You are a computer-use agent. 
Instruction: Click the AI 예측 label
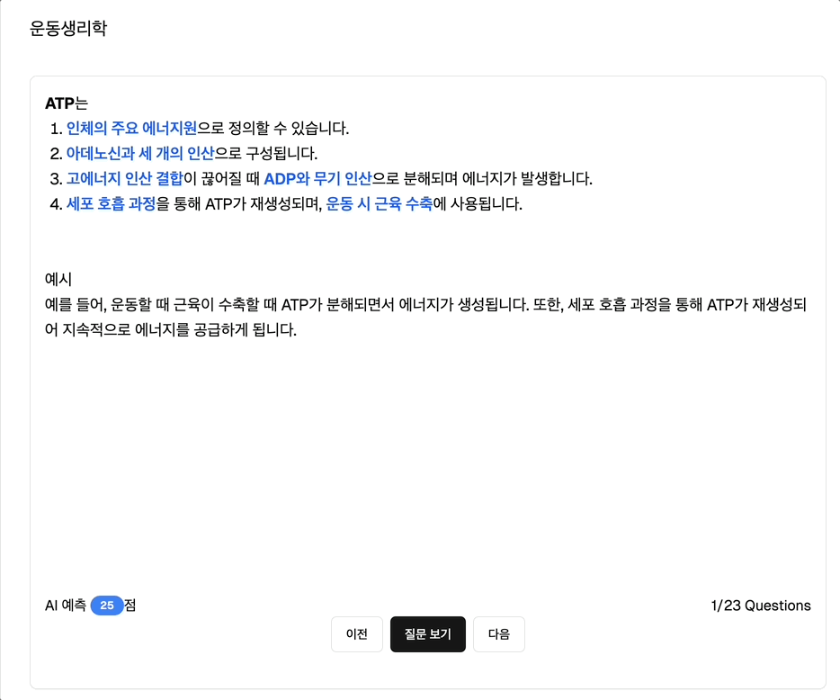point(66,606)
